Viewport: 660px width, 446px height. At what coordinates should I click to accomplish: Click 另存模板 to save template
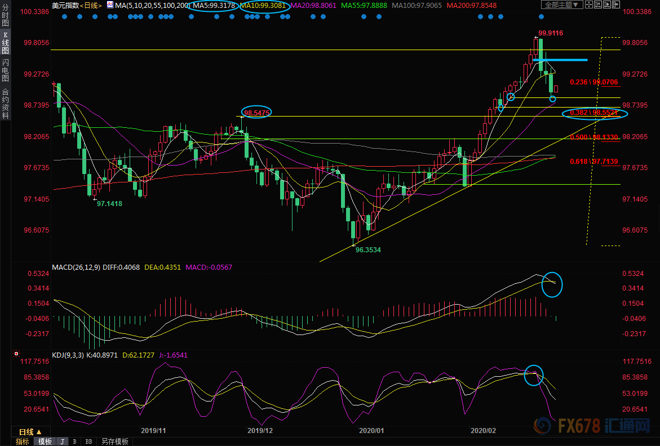[115, 441]
